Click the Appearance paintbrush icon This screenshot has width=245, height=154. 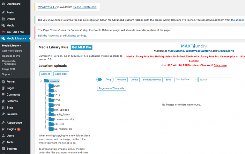(3, 123)
